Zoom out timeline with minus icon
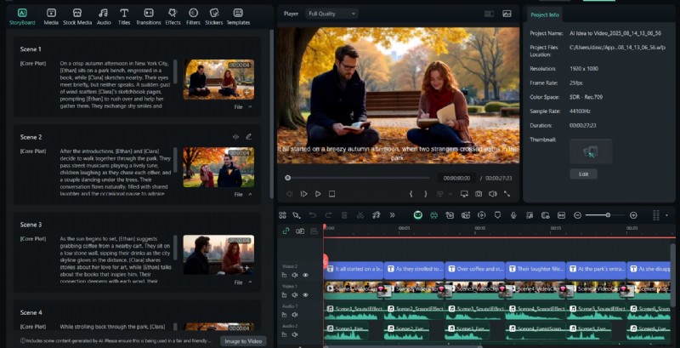Screen dimensions: 680x348 pyautogui.click(x=577, y=215)
